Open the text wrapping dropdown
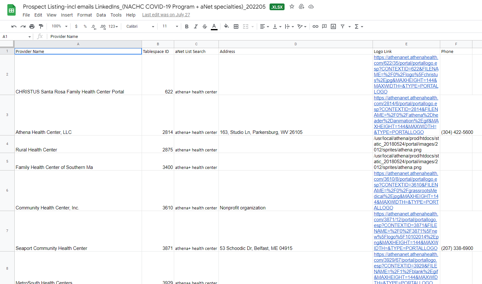 [289, 26]
